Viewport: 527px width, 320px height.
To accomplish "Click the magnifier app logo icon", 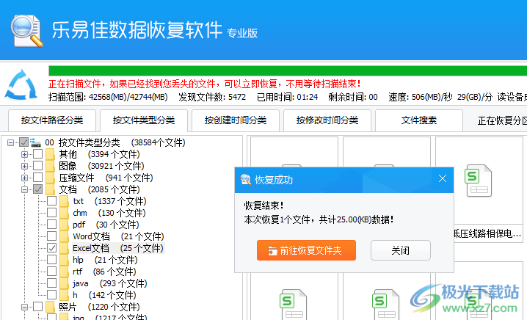I will (26, 30).
